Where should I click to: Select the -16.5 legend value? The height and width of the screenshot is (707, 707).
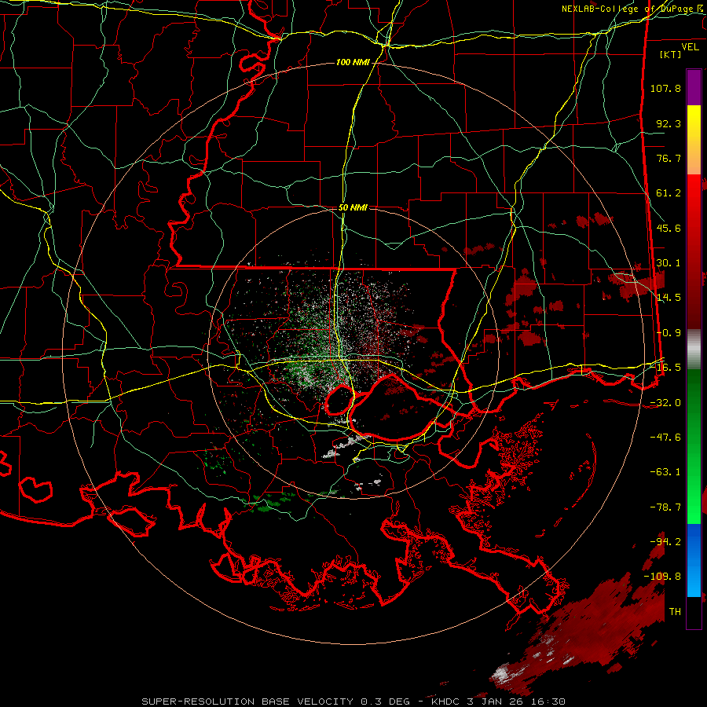point(665,368)
